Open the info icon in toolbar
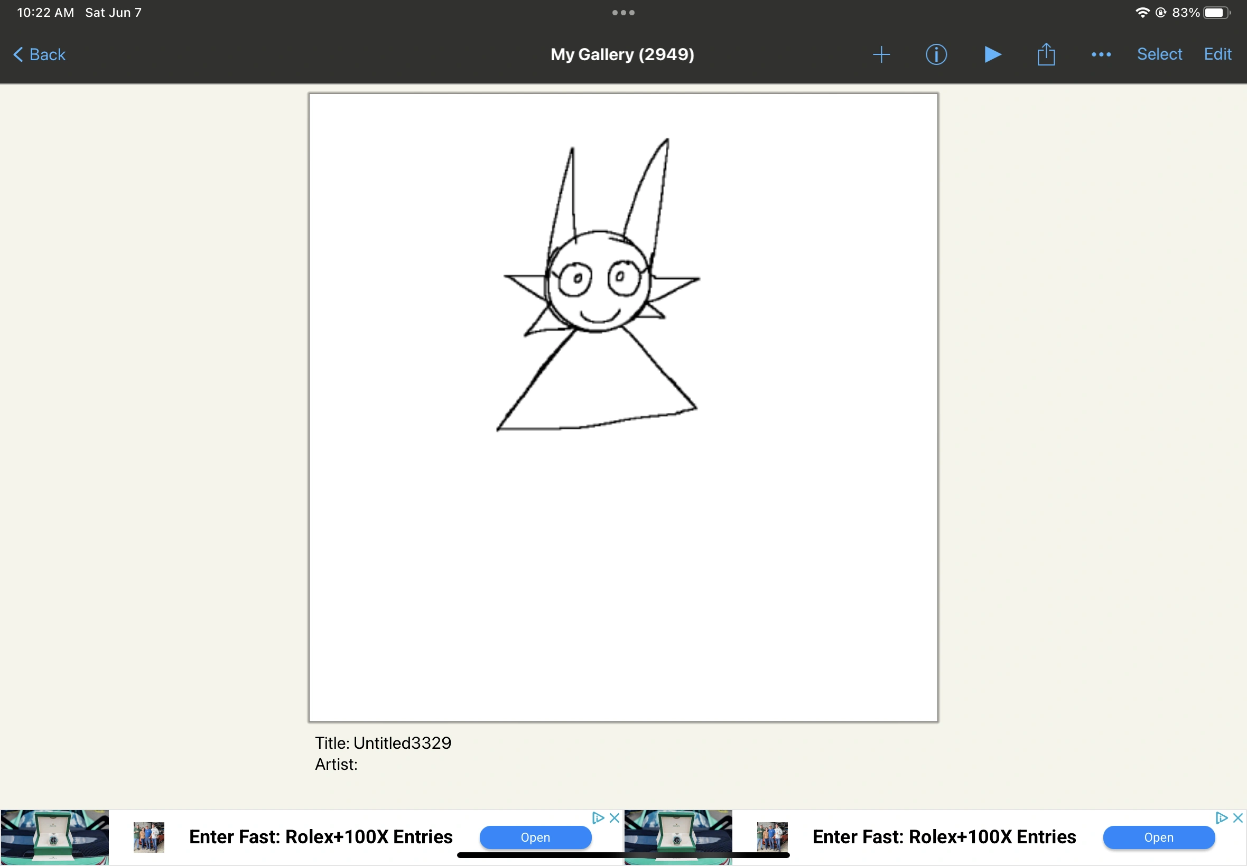This screenshot has height=866, width=1247. pyautogui.click(x=936, y=54)
